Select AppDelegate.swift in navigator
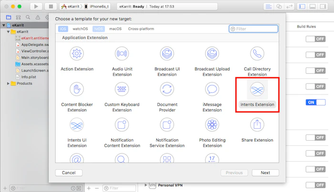This screenshot has height=192, width=334. click(32, 45)
